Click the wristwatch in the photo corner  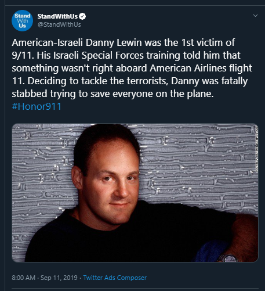[x=228, y=258]
